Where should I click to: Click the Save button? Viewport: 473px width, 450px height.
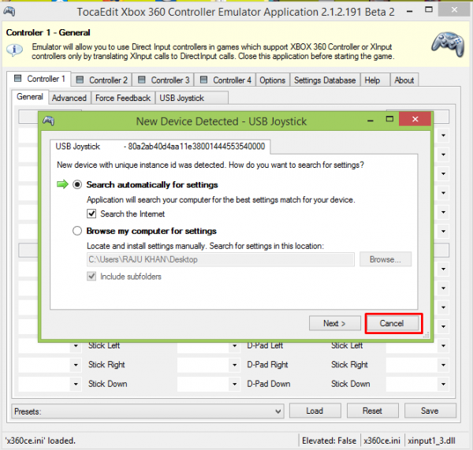pos(430,411)
